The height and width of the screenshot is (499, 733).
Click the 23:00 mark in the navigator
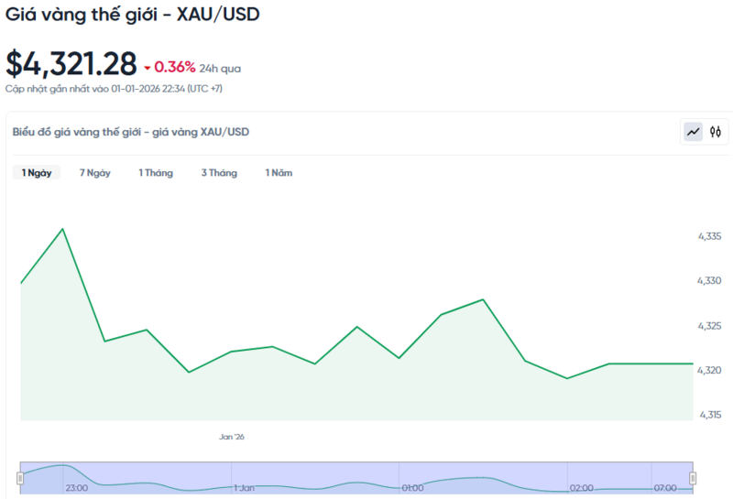[x=76, y=488]
